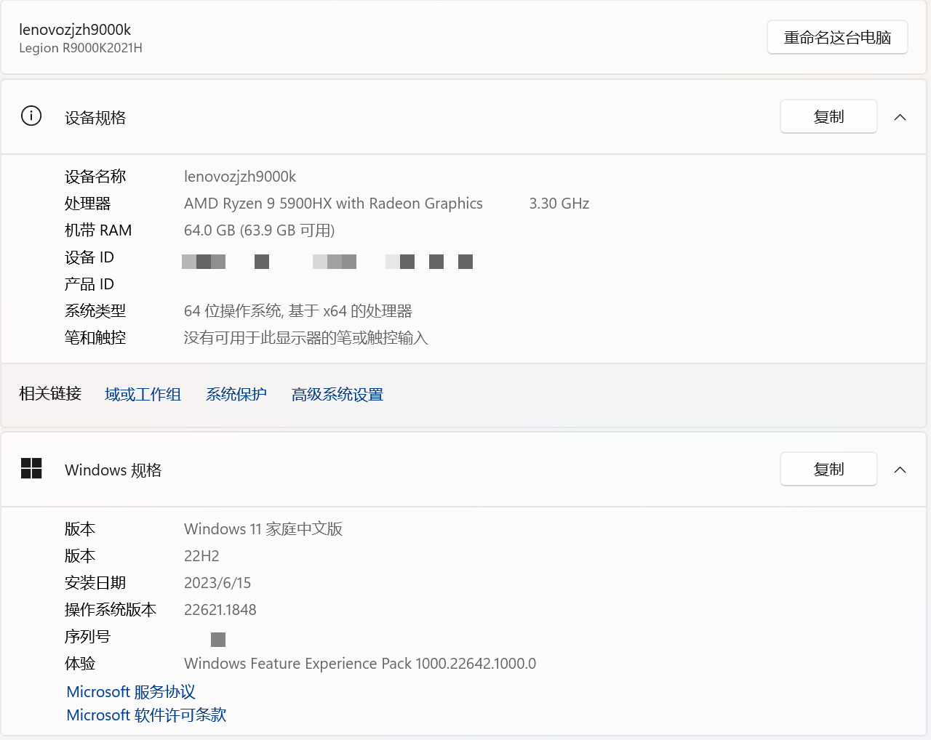
Task: Click the Windows logo icon beside Windows 规格
Action: pos(31,468)
